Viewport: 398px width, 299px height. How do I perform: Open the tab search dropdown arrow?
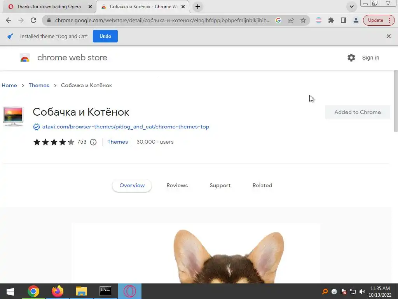(351, 7)
